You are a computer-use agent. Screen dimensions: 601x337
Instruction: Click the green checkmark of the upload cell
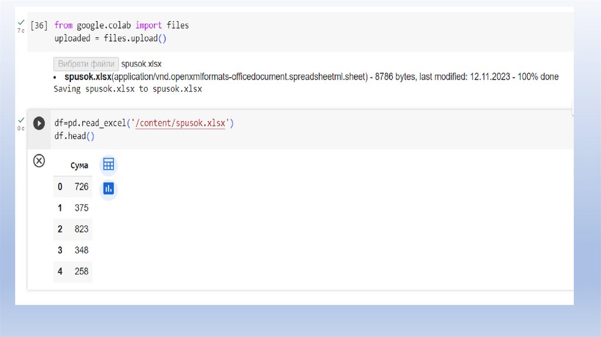pyautogui.click(x=21, y=22)
